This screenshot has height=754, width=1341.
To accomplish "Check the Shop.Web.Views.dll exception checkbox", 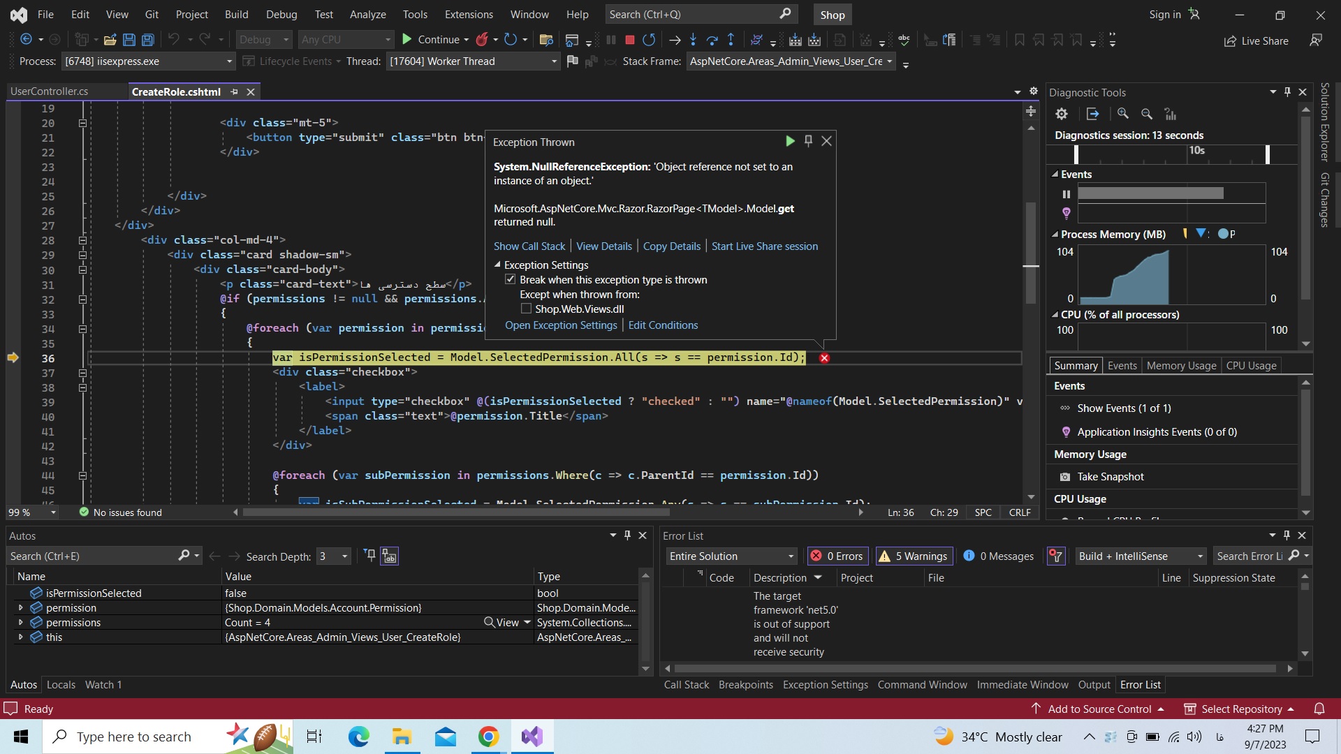I will (x=526, y=309).
